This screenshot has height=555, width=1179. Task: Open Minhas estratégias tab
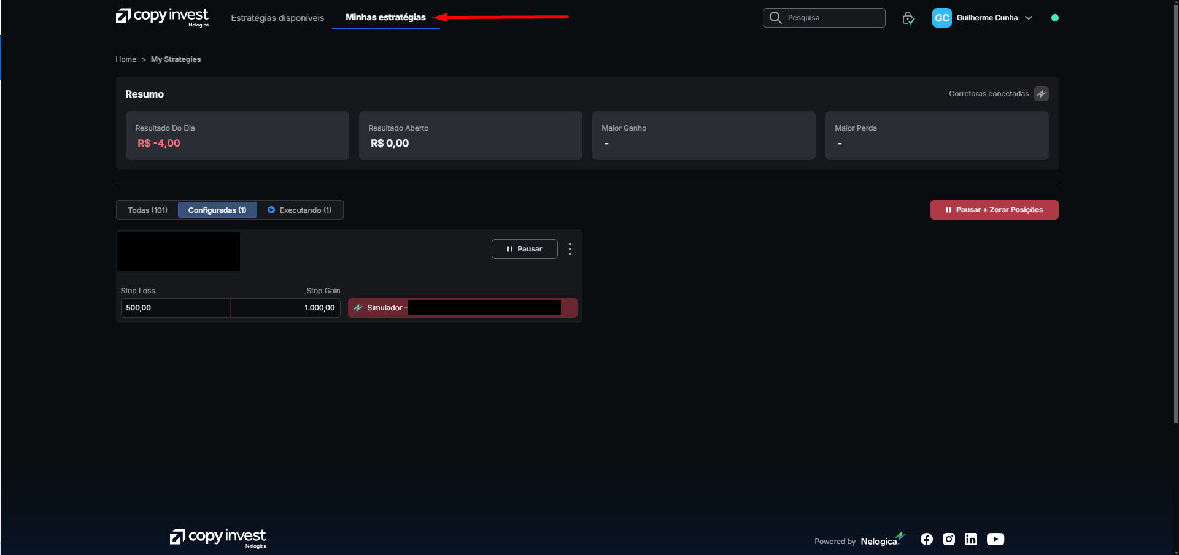tap(385, 17)
